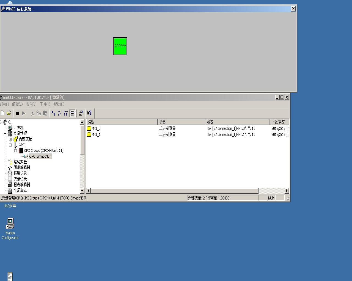The width and height of the screenshot is (352, 281).
Task: Click the Copy toolbar icon
Action: pyautogui.click(x=38, y=113)
